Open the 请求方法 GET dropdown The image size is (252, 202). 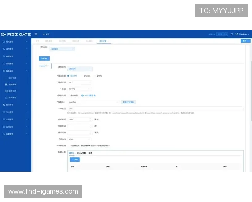[x=79, y=82]
